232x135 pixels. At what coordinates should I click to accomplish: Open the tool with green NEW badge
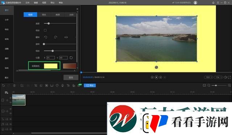79,85
